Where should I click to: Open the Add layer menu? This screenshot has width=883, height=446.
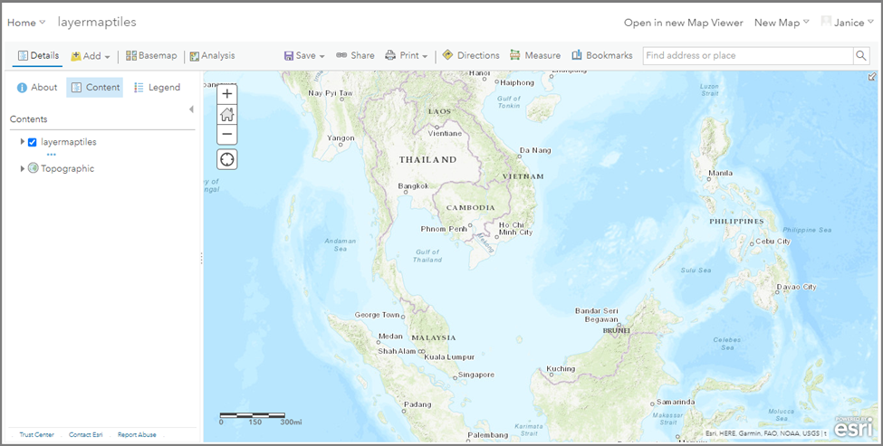[90, 56]
